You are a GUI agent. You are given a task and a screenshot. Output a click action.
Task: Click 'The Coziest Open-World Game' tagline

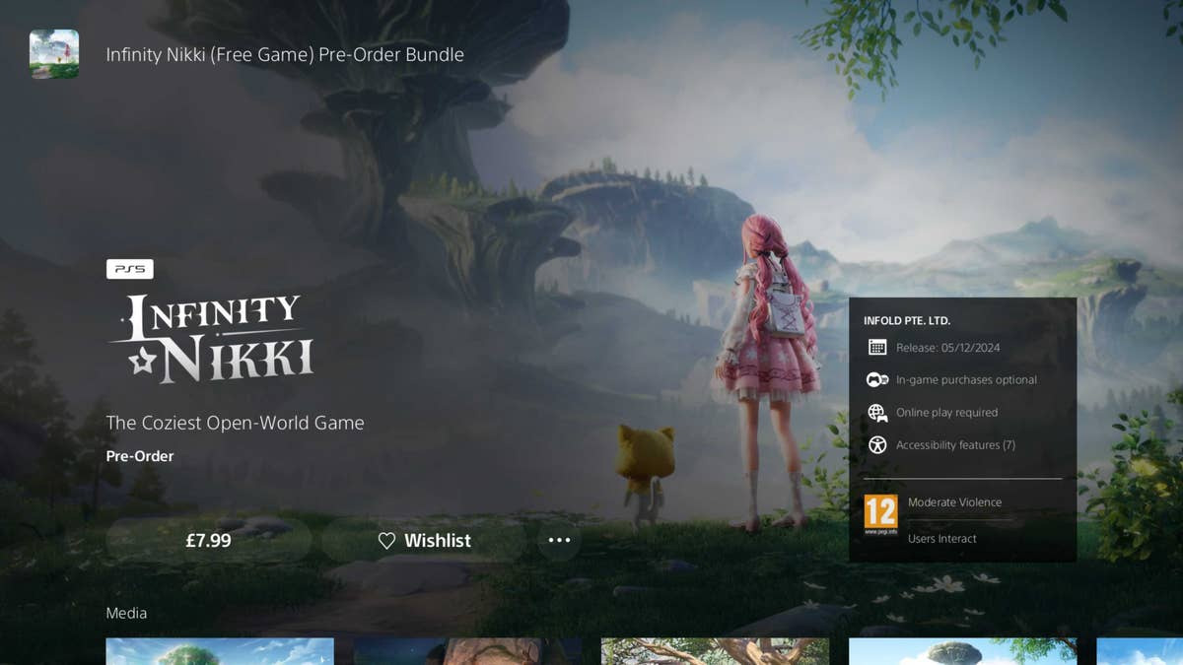pos(236,423)
